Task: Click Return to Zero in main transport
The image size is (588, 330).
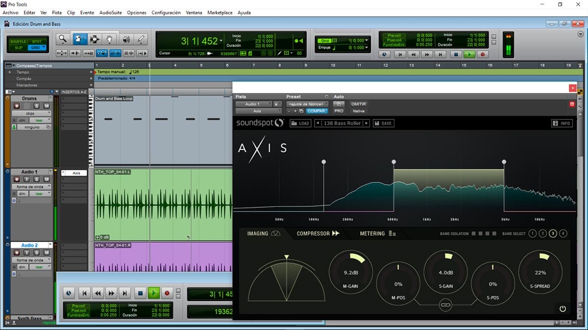Action: point(400,55)
